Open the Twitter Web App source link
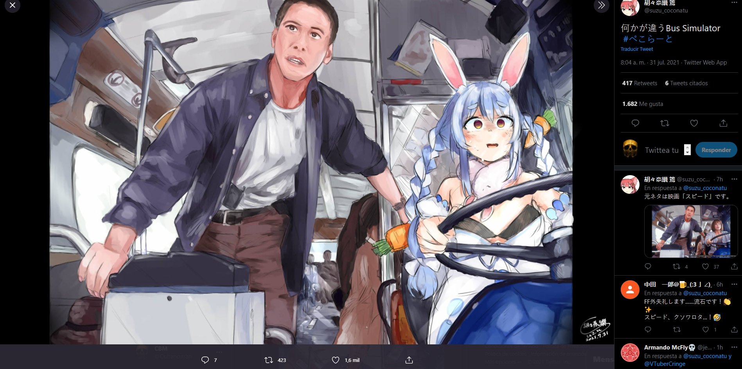 tap(705, 63)
